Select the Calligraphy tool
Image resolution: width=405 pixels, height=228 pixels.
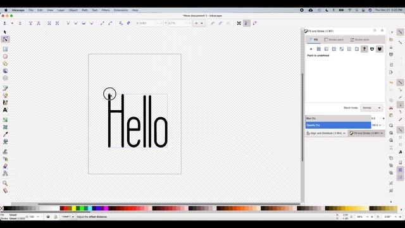(x=5, y=103)
